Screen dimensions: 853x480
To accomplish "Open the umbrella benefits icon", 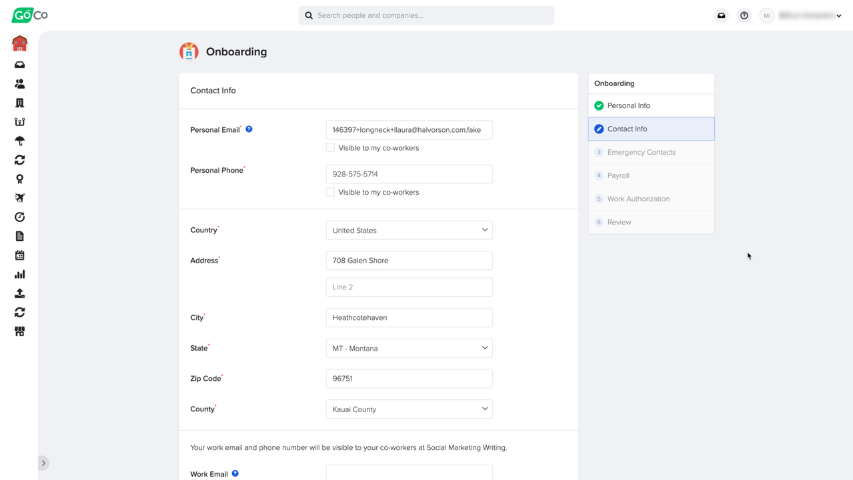I will [19, 141].
